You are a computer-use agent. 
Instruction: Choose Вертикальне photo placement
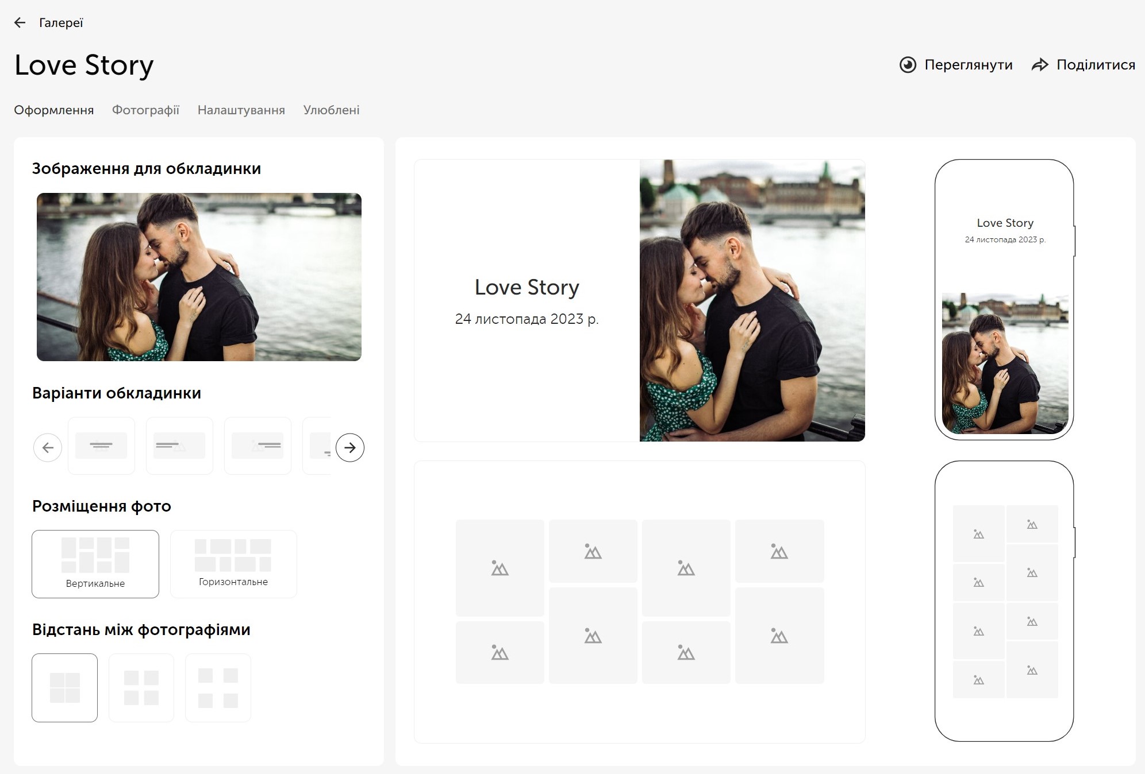[x=95, y=564]
